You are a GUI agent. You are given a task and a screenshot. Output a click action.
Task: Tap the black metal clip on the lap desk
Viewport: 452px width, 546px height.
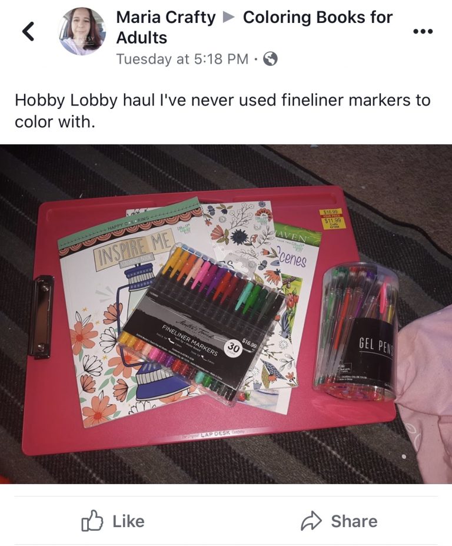(x=42, y=317)
